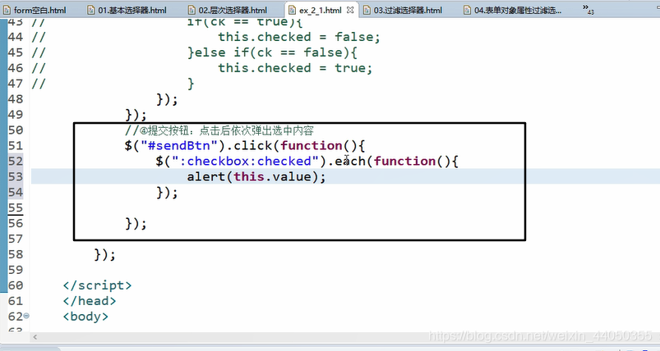
Task: Click the </script> closing tag
Action: pos(97,285)
